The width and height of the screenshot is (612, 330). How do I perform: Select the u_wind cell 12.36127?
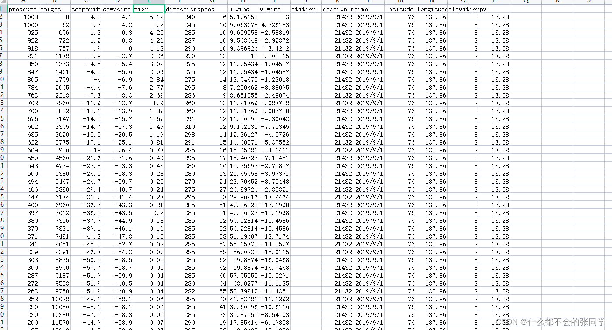click(243, 135)
